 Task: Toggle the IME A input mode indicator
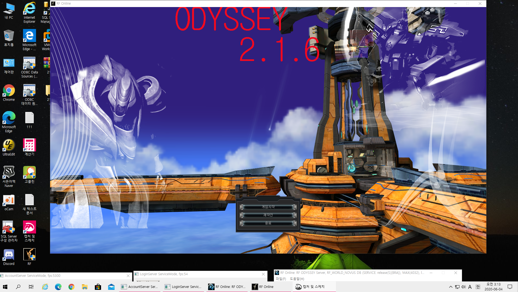click(x=470, y=287)
